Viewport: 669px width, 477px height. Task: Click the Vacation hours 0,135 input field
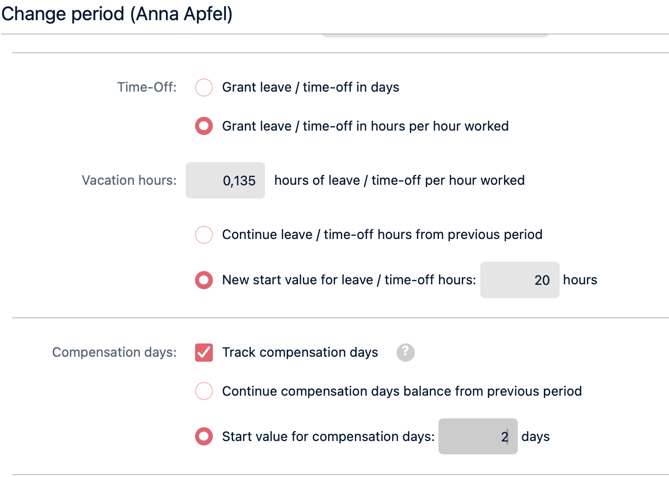coord(226,180)
